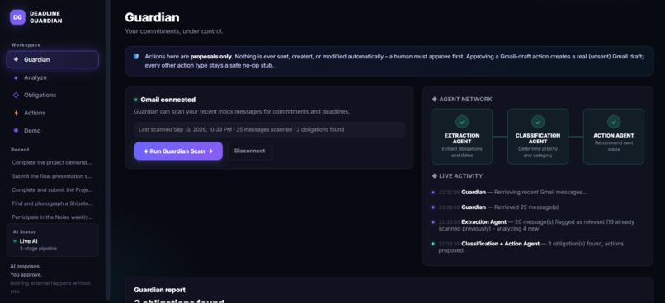Click the Demo purple circle icon

pos(17,131)
